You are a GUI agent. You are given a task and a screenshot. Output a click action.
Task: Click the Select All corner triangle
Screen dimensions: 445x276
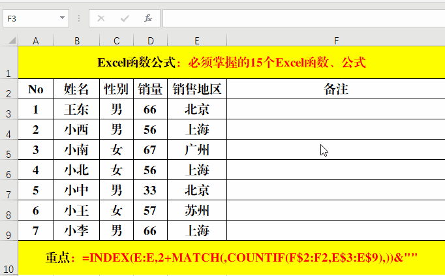(x=12, y=40)
